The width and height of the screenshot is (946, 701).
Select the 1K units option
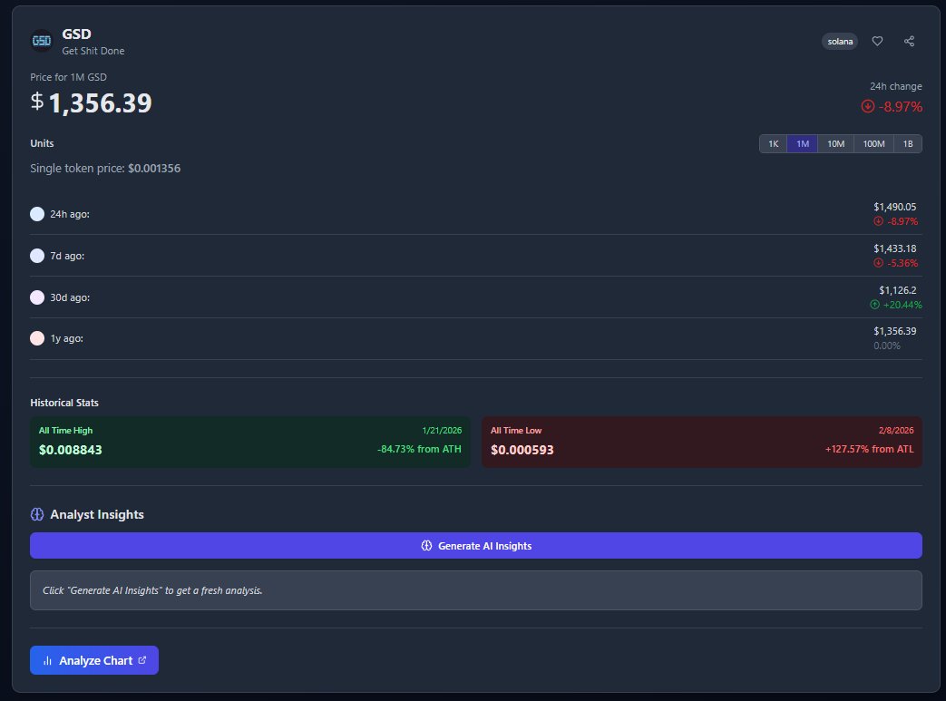(x=773, y=143)
